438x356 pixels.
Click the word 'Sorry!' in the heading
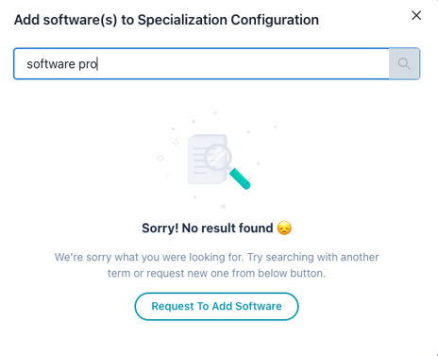pyautogui.click(x=160, y=228)
